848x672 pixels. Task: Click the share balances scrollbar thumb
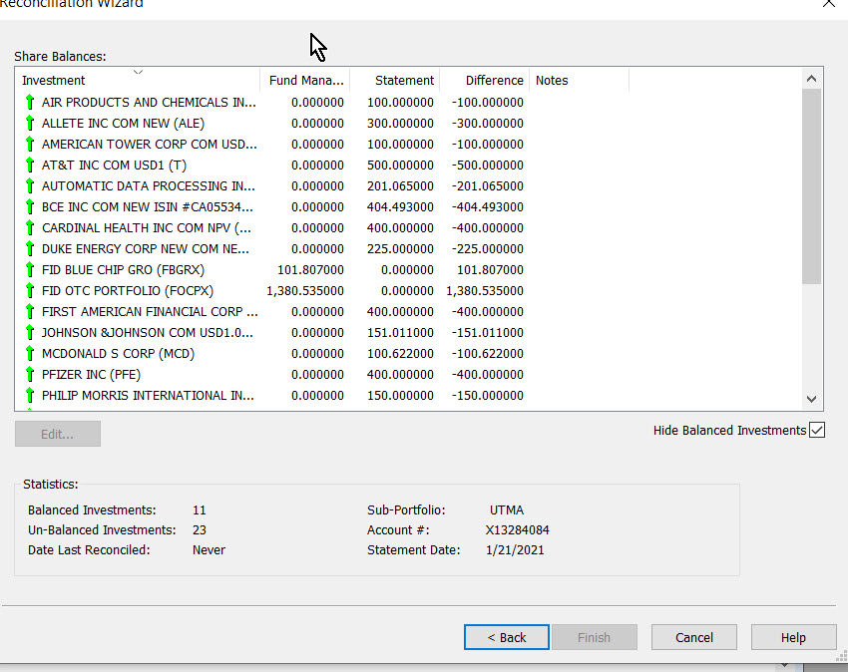click(x=811, y=186)
